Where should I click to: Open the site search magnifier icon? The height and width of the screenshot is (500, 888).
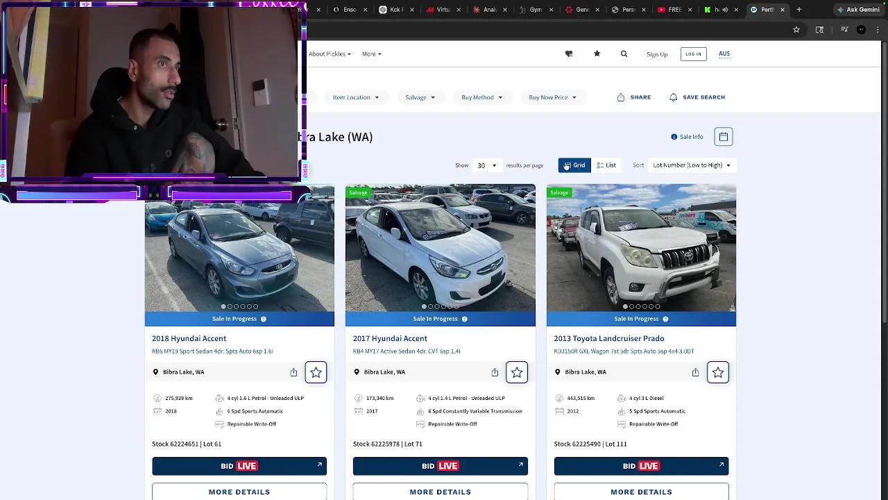(x=624, y=53)
